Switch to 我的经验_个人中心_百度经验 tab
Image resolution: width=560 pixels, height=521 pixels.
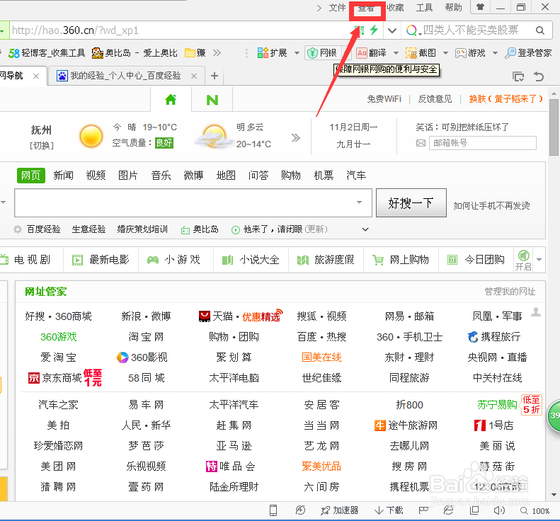tap(125, 76)
